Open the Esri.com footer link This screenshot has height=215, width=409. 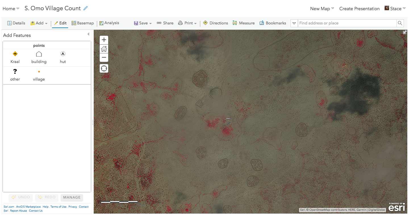coord(9,207)
